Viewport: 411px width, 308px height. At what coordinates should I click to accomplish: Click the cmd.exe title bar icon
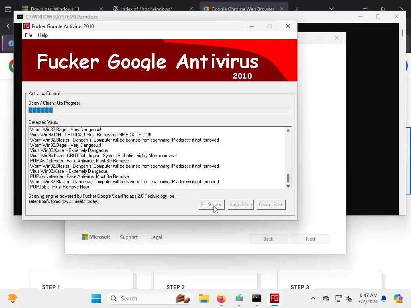click(x=20, y=17)
